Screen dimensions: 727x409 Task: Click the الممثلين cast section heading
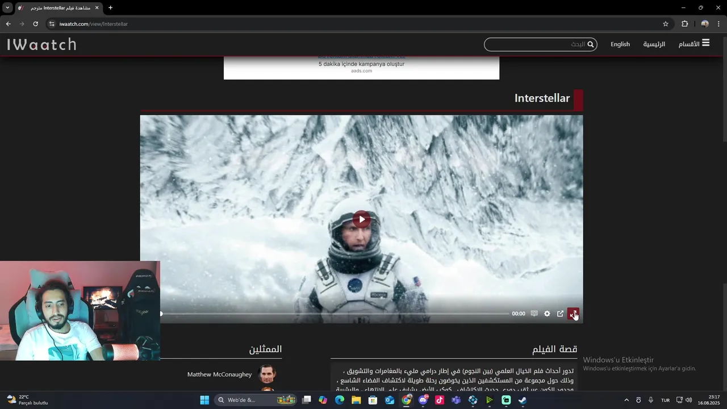pos(265,349)
